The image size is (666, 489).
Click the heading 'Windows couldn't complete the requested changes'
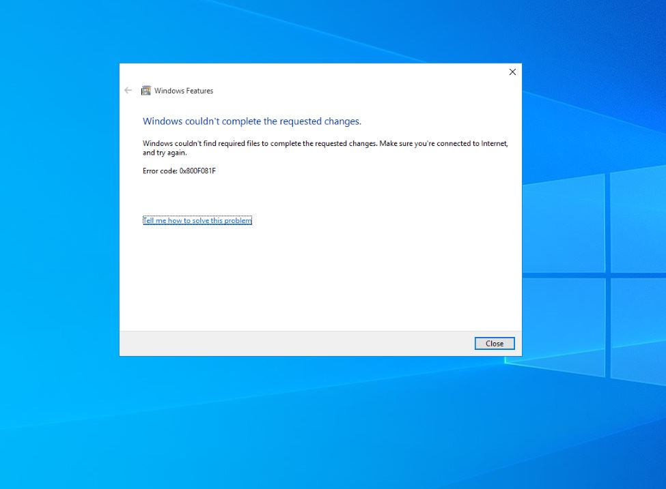(x=251, y=121)
